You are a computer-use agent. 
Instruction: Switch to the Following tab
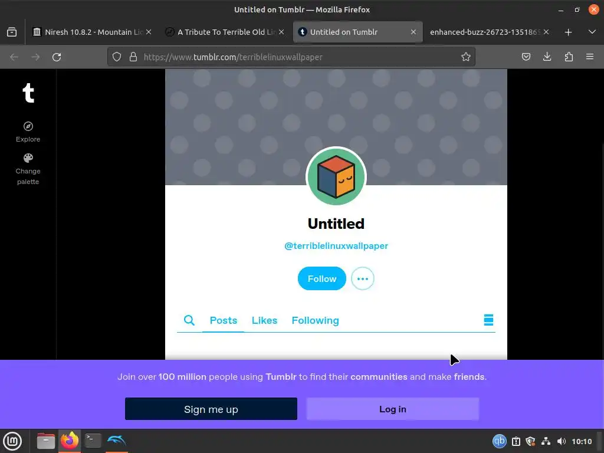click(x=315, y=320)
